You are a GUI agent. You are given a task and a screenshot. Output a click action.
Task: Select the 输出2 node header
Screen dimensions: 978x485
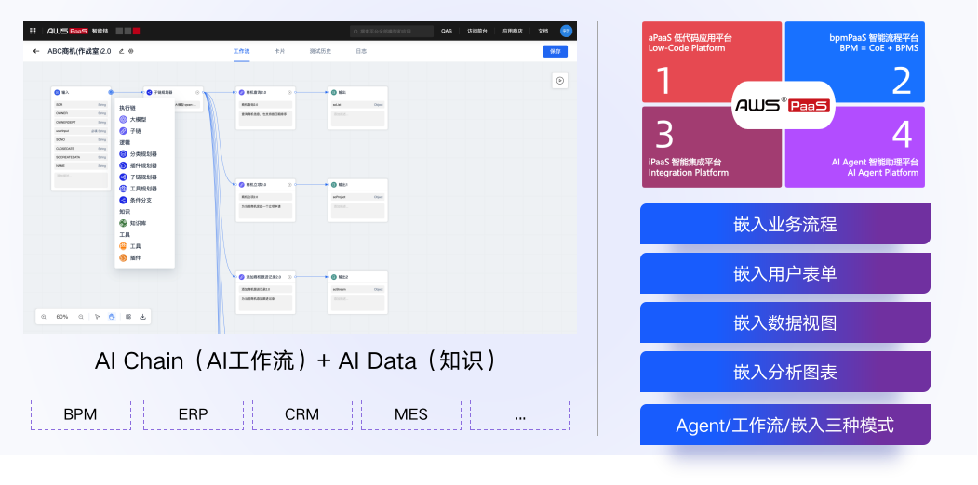358,277
